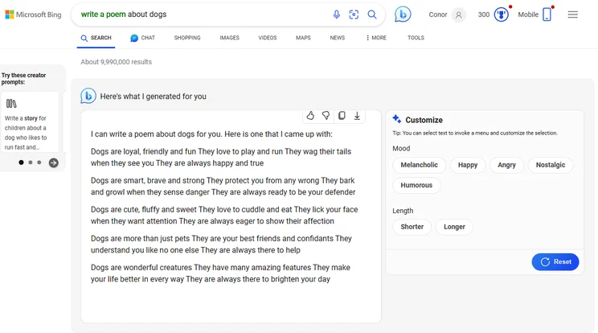Click 'Dogs are smart, brave and strong' stanza

(x=223, y=186)
